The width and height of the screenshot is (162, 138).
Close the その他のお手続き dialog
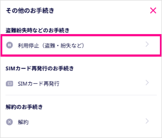(153, 11)
